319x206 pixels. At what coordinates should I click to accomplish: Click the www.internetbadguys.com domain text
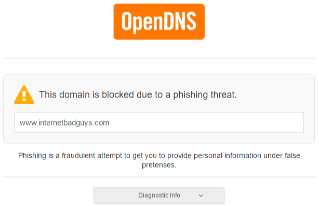[64, 122]
